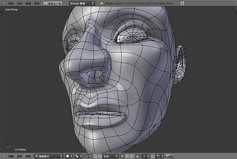The image size is (237, 159).
Task: Open viewport shading dropdown
Action: point(69,156)
